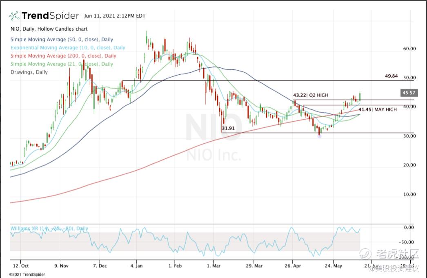Click the current price tag 45.57
Screen dimensions: 427x278
[409, 93]
